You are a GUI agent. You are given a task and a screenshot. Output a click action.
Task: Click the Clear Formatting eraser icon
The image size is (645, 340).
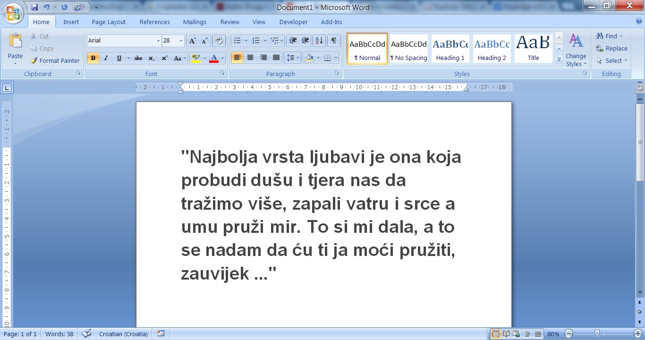pos(219,40)
